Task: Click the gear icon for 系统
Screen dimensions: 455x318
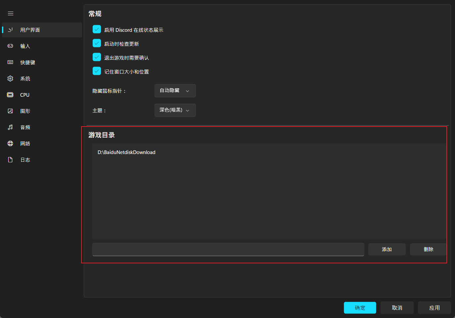Action: click(10, 79)
